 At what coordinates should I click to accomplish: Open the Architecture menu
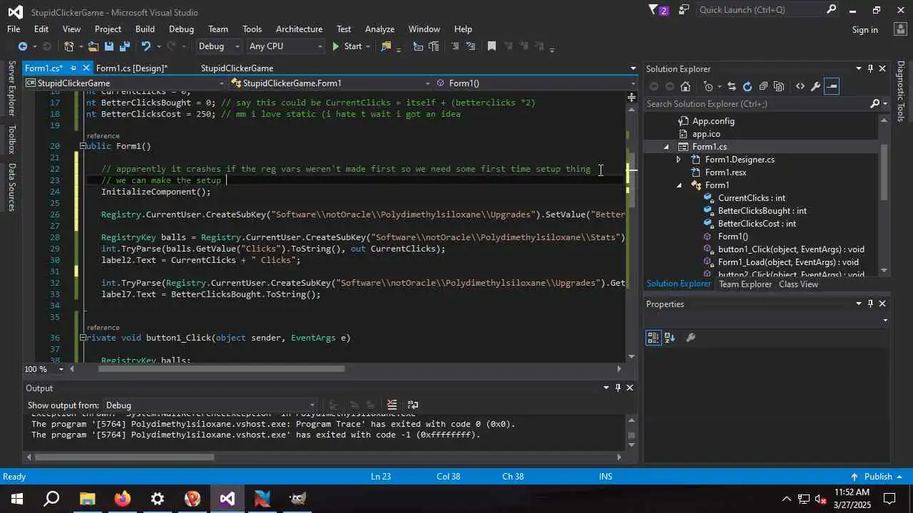[x=299, y=29]
